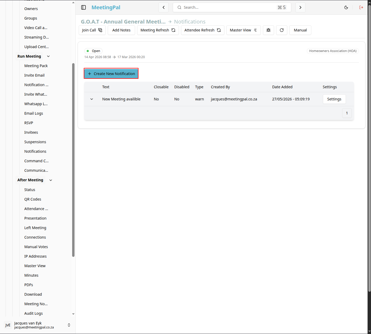This screenshot has height=334, width=371.
Task: Click the sidebar scroll down arrow
Action: tap(73, 314)
